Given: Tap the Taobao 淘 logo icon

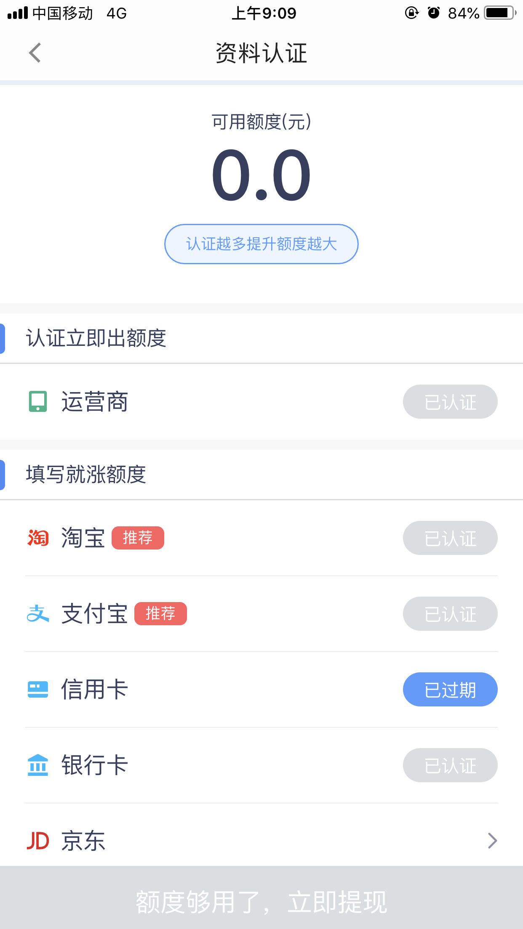Looking at the screenshot, I should click(38, 538).
